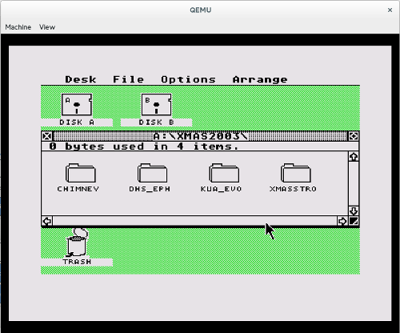Select the DISK B floppy icon

(x=156, y=105)
